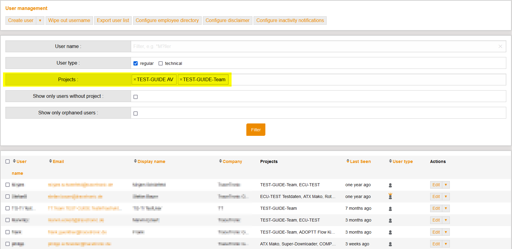This screenshot has width=512, height=249.
Task: Click user type icon in 3 weeks ago row
Action: pyautogui.click(x=390, y=244)
